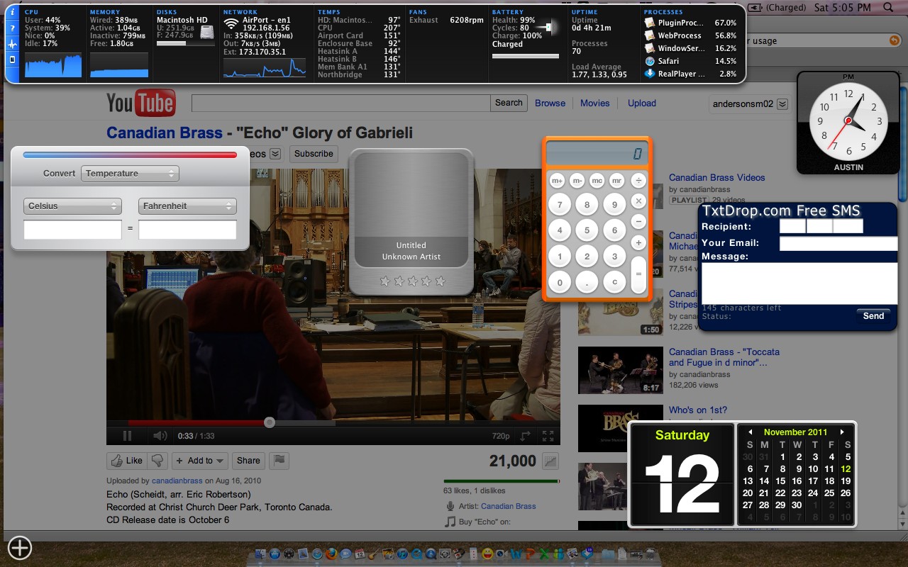Click the video progress scrubber handle
Viewport: 908px width, 567px height.
pyautogui.click(x=270, y=422)
